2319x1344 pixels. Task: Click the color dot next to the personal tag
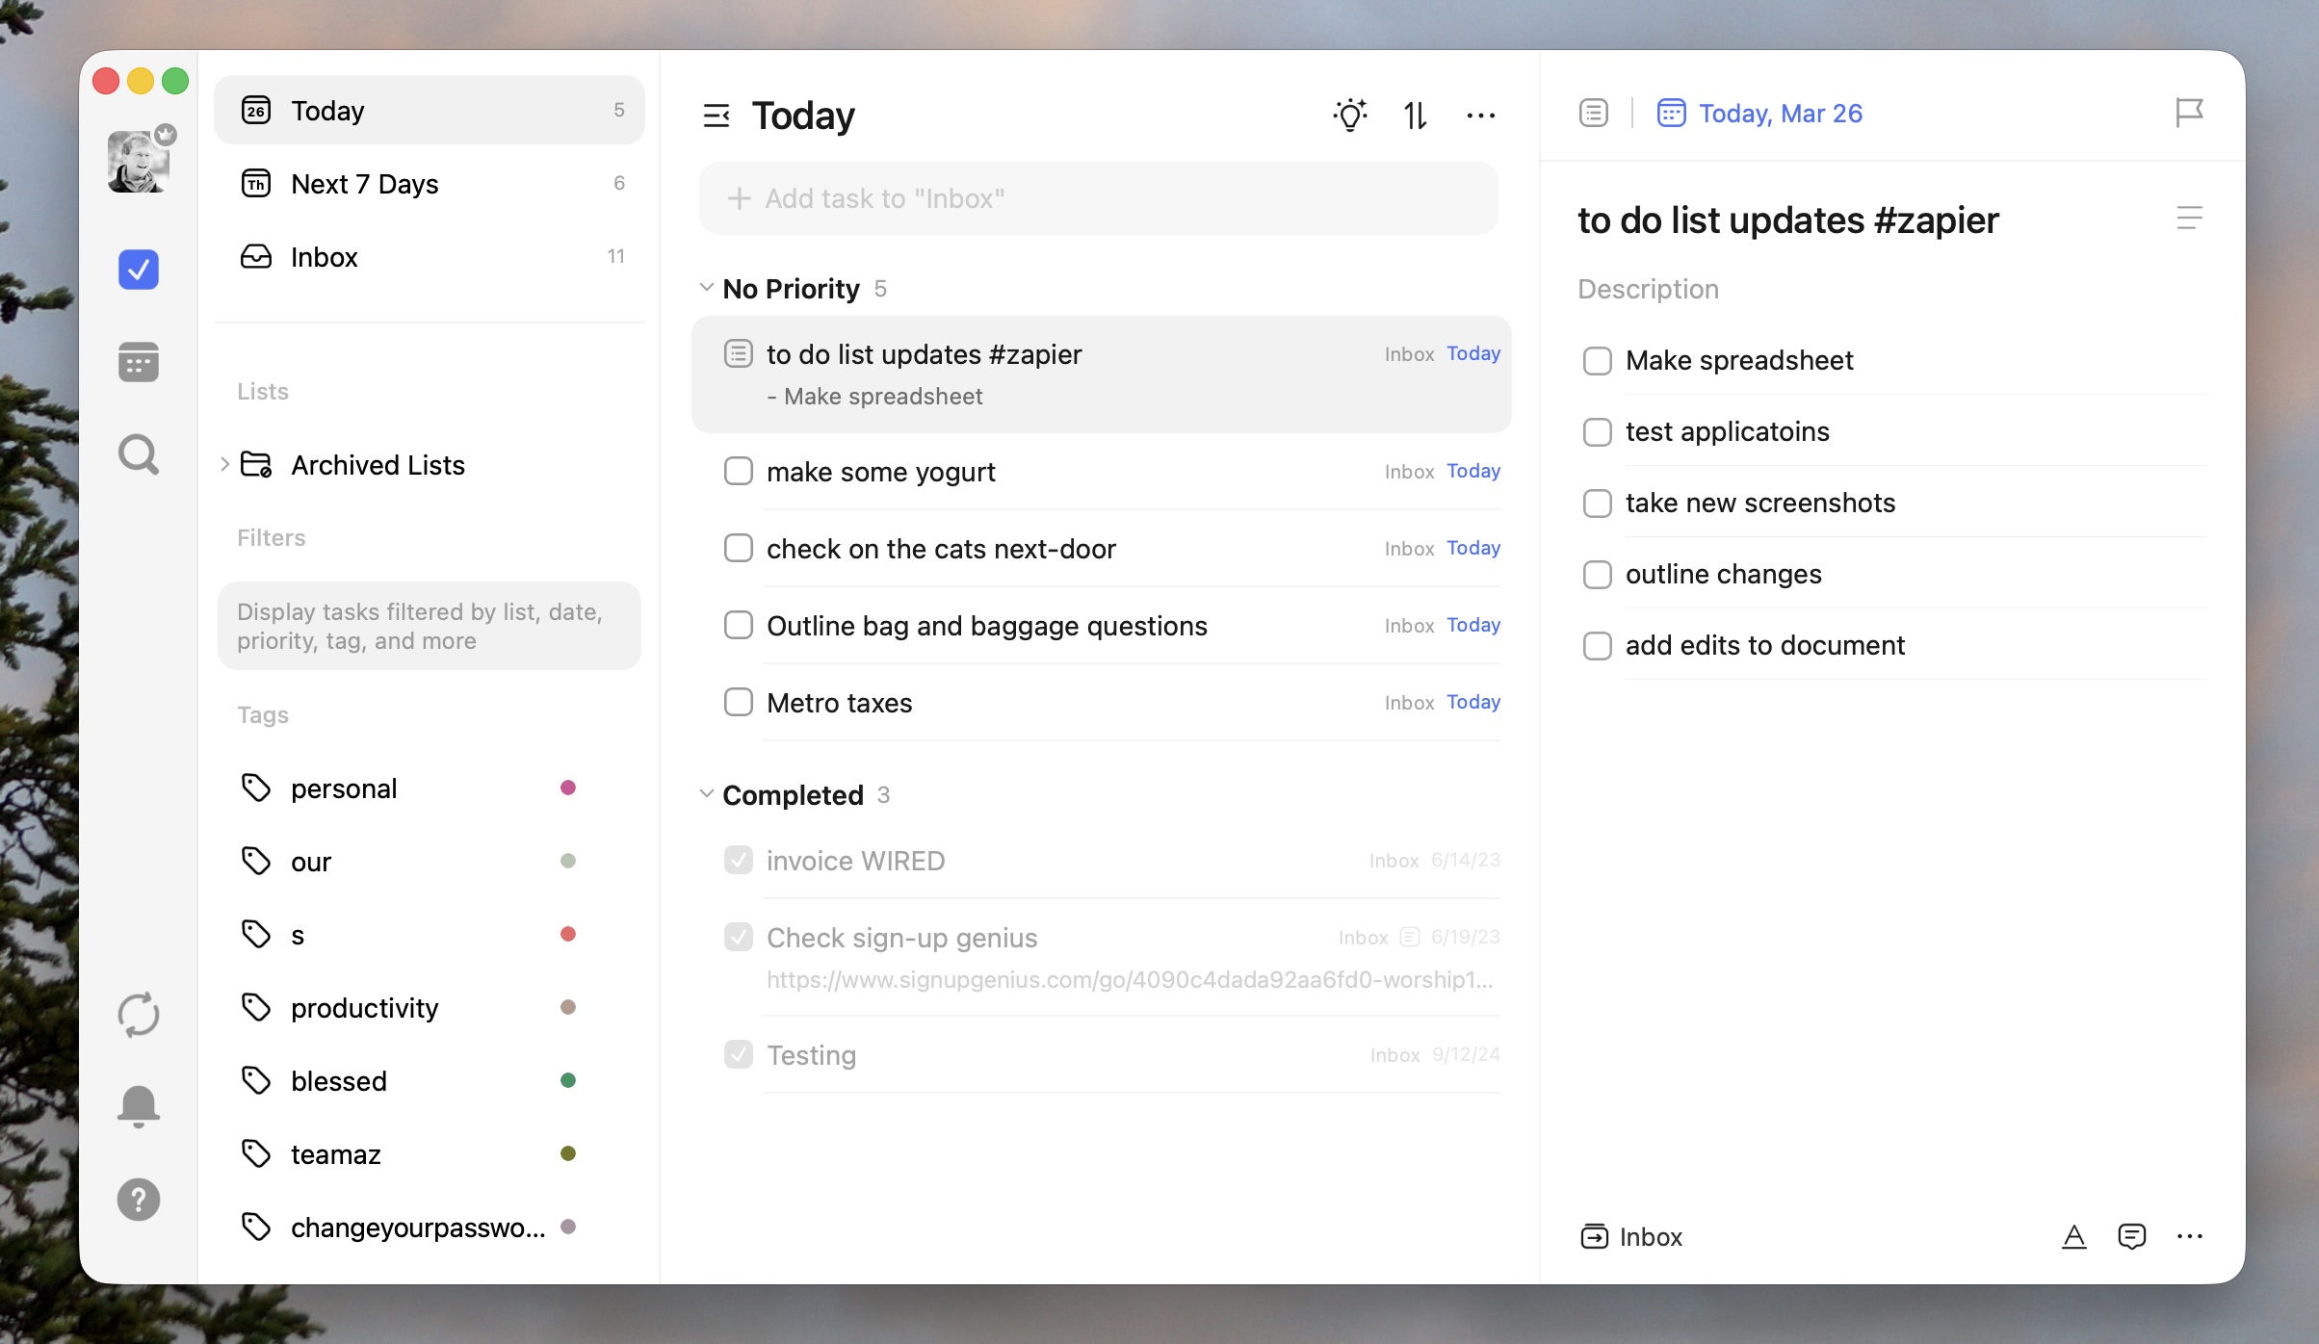569,788
